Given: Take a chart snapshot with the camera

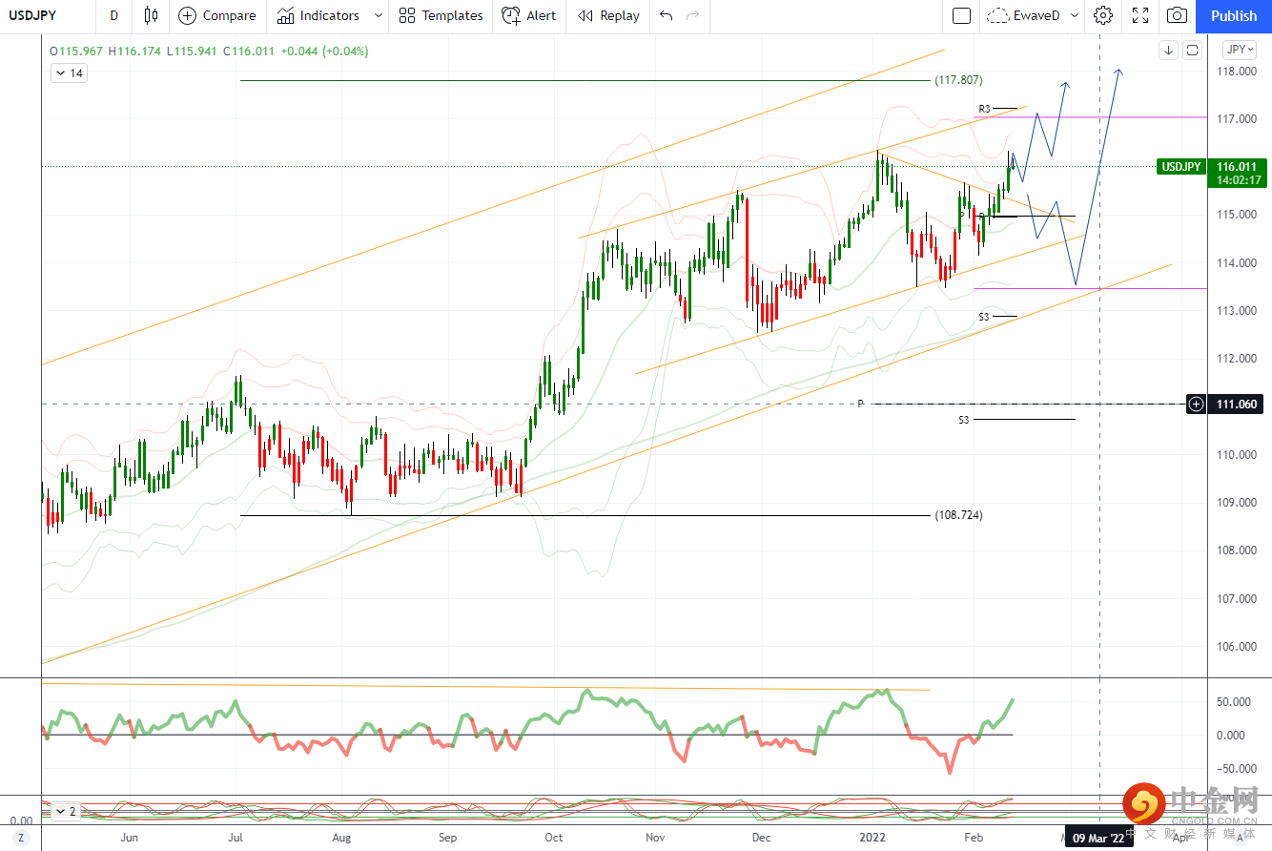Looking at the screenshot, I should coord(1178,15).
